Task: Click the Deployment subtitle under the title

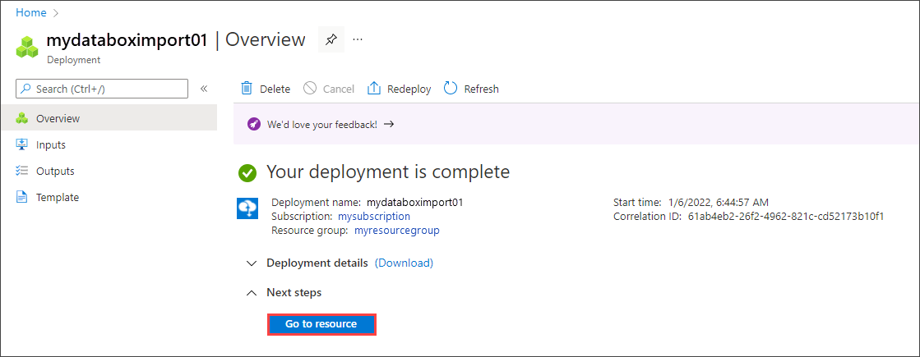Action: 73,60
